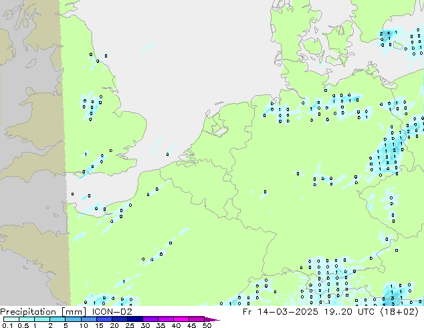Select purple swatch between 30 and 35
424x328 pixels.
(150, 319)
